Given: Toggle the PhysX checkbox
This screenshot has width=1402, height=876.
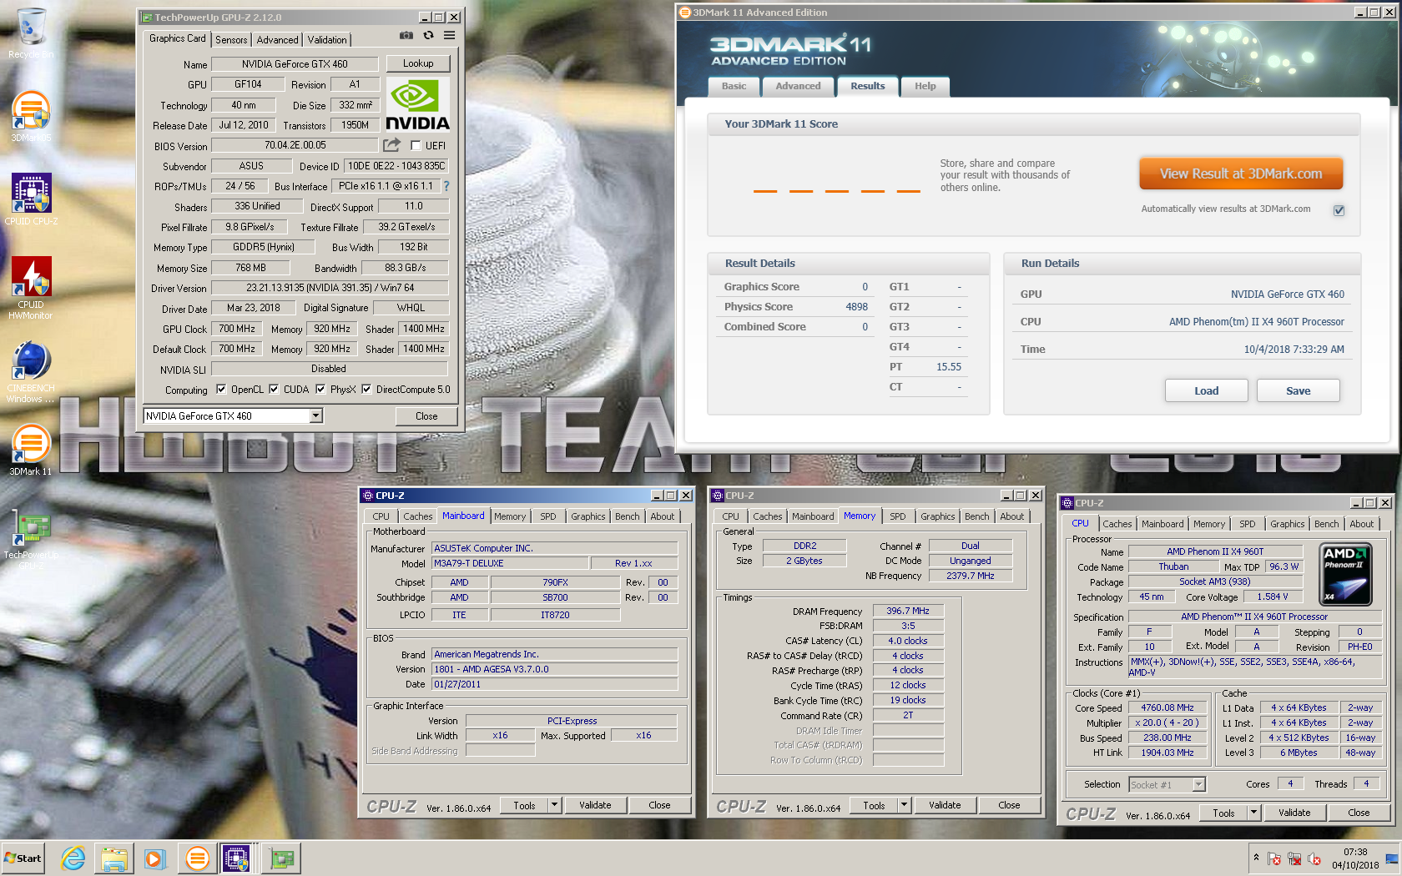Looking at the screenshot, I should point(320,389).
